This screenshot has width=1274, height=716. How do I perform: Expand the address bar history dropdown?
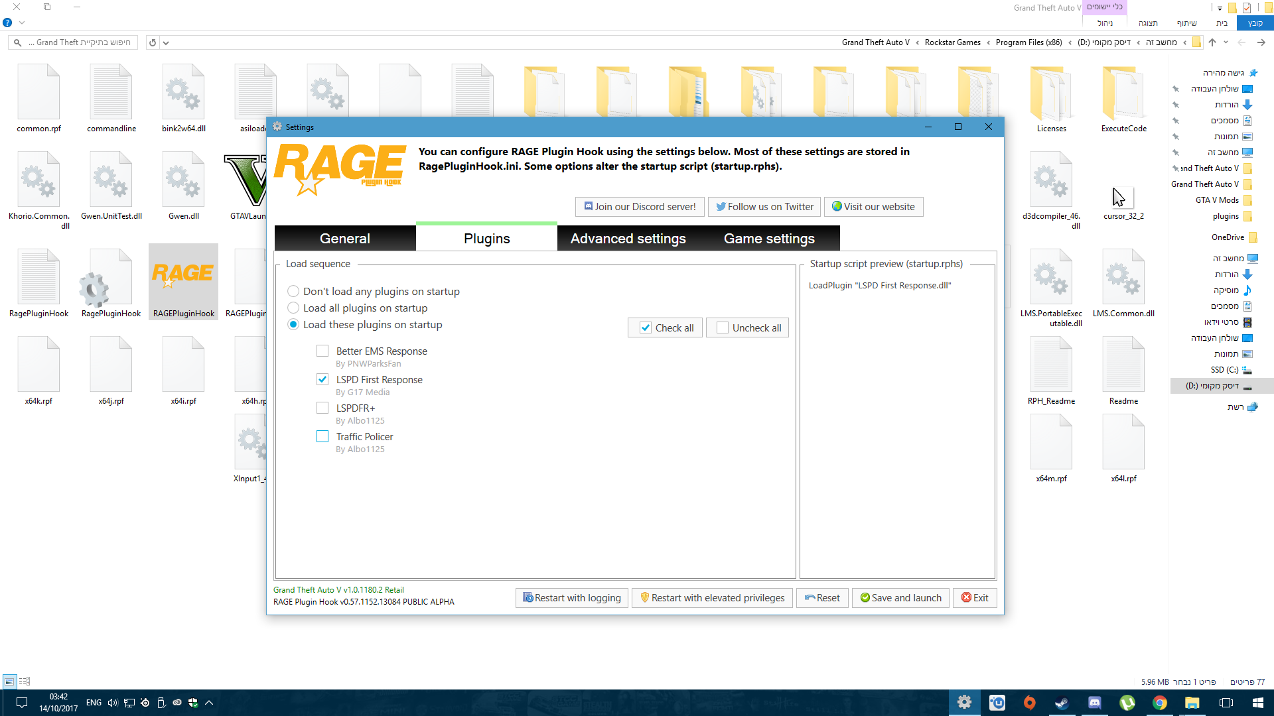coord(166,42)
